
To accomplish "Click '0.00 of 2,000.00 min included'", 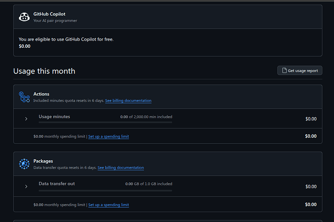I will pyautogui.click(x=146, y=117).
